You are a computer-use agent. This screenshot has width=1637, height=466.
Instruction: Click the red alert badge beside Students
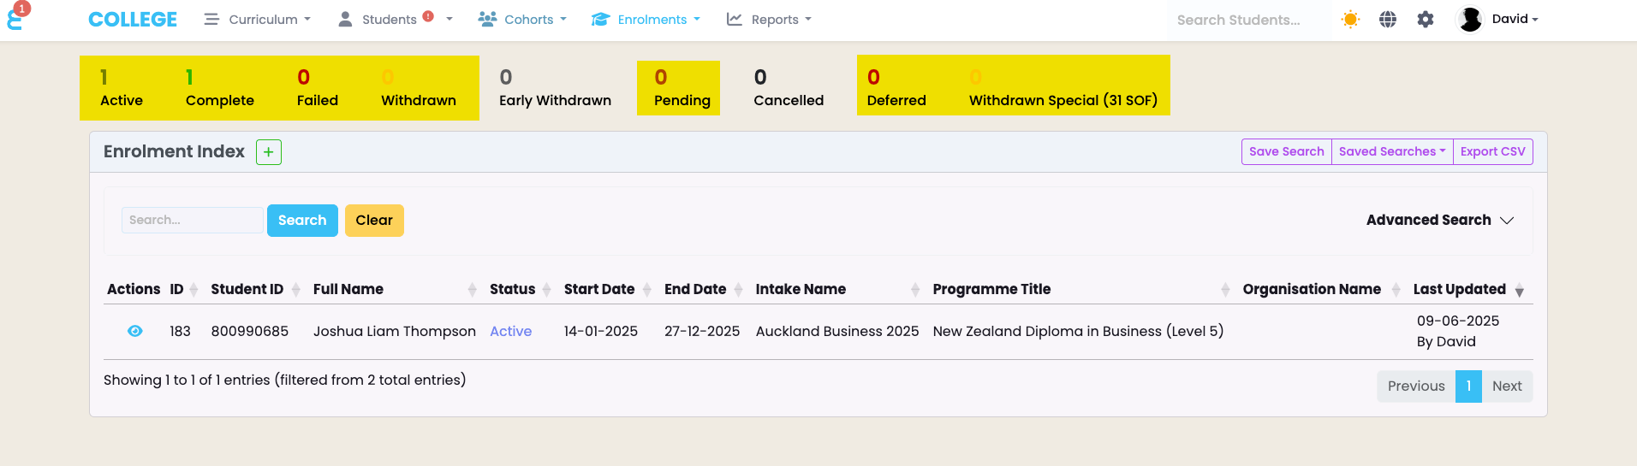point(428,16)
